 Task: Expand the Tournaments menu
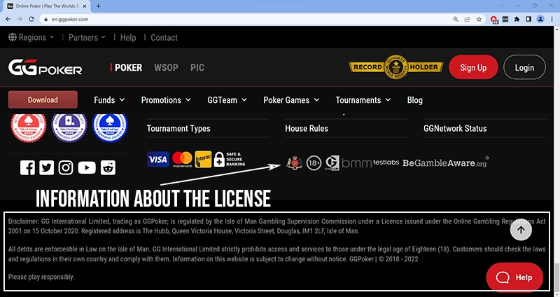tap(363, 100)
